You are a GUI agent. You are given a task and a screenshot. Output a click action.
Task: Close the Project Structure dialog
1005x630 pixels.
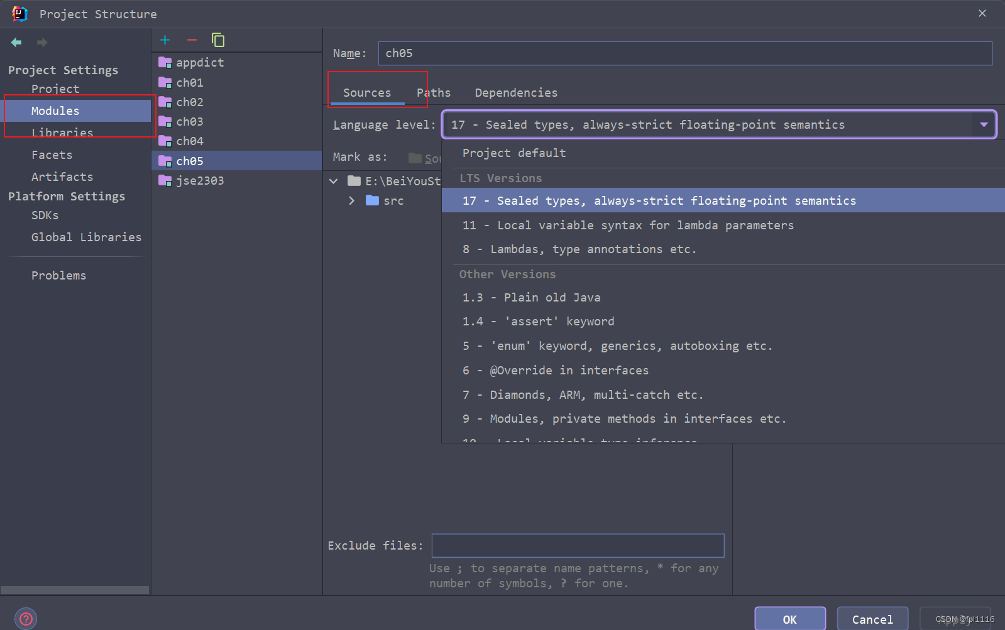tap(982, 13)
